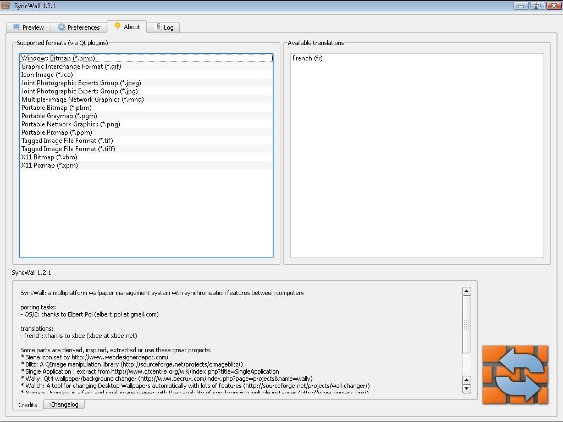Select X11 Pixmap (*.xpm) row
563x422 pixels.
click(x=146, y=165)
